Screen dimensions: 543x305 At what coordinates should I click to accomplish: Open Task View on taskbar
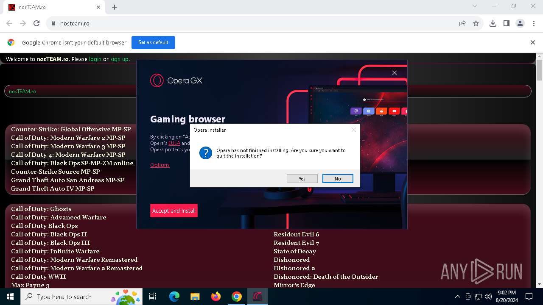[x=153, y=297]
